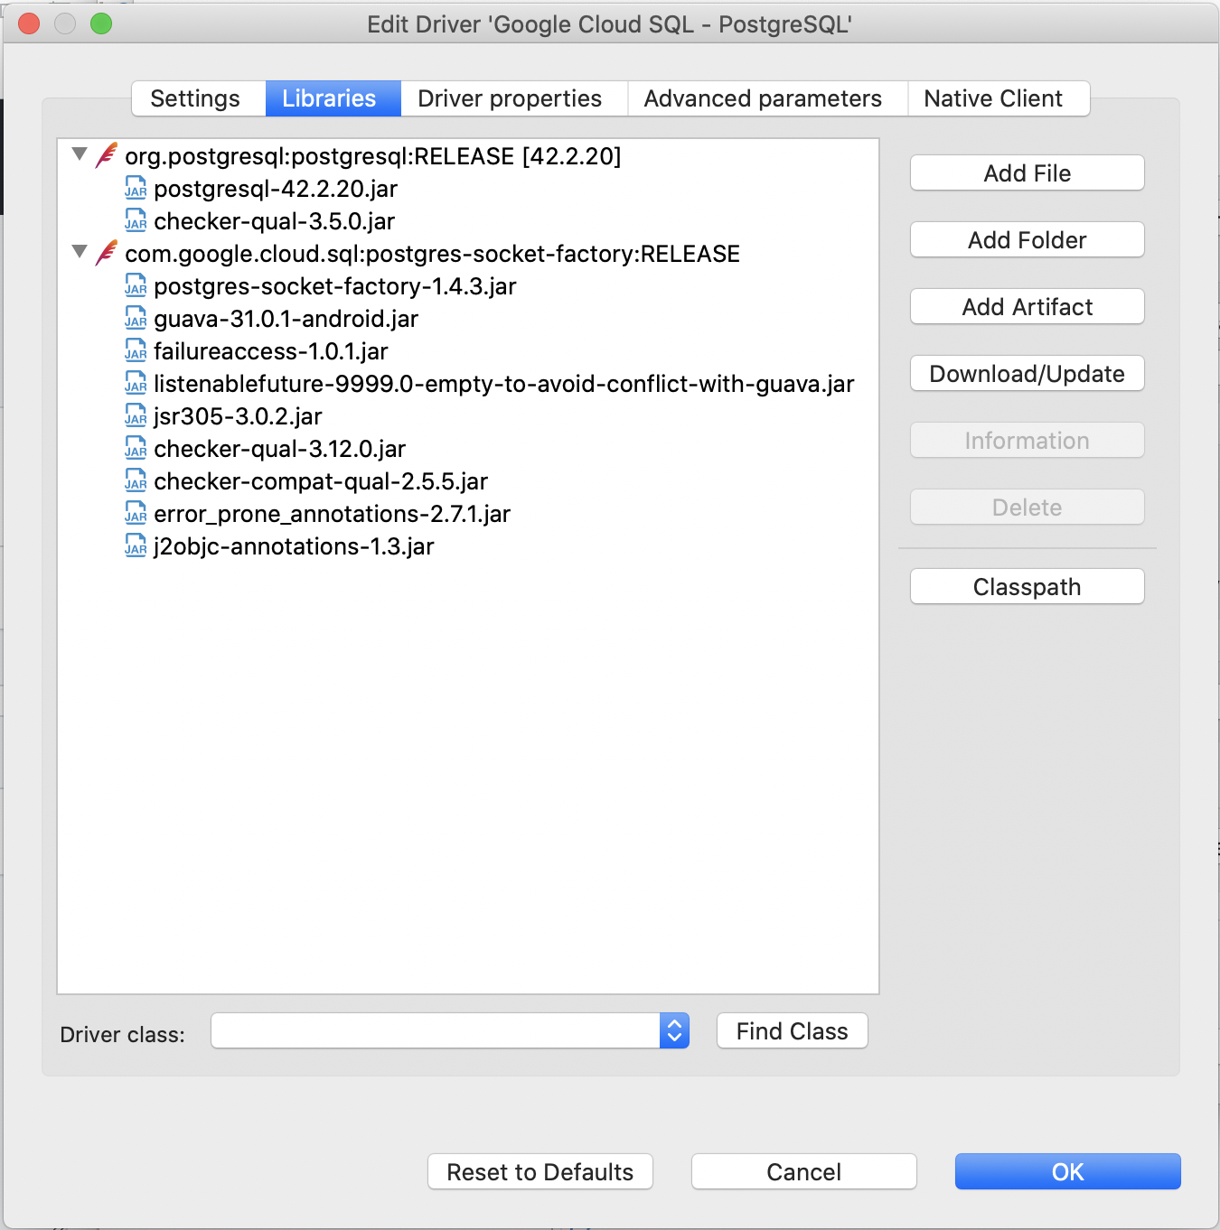
Task: Open the Driver class dropdown arrow
Action: [x=674, y=1030]
